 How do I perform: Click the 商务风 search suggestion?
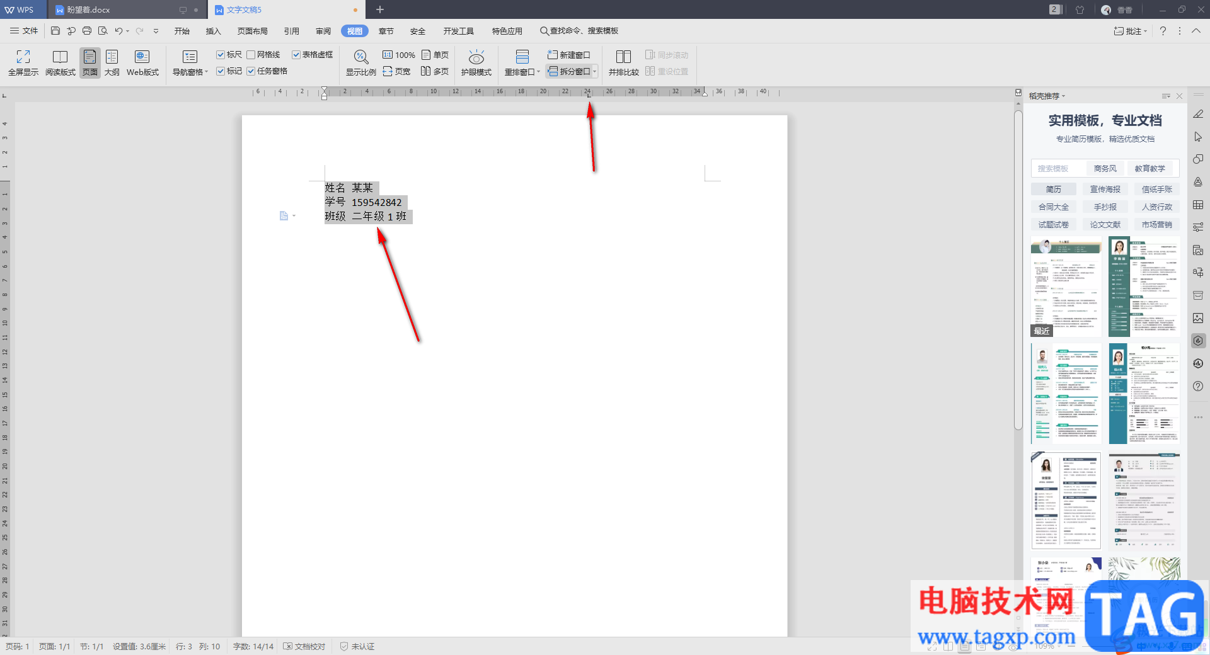pos(1105,168)
